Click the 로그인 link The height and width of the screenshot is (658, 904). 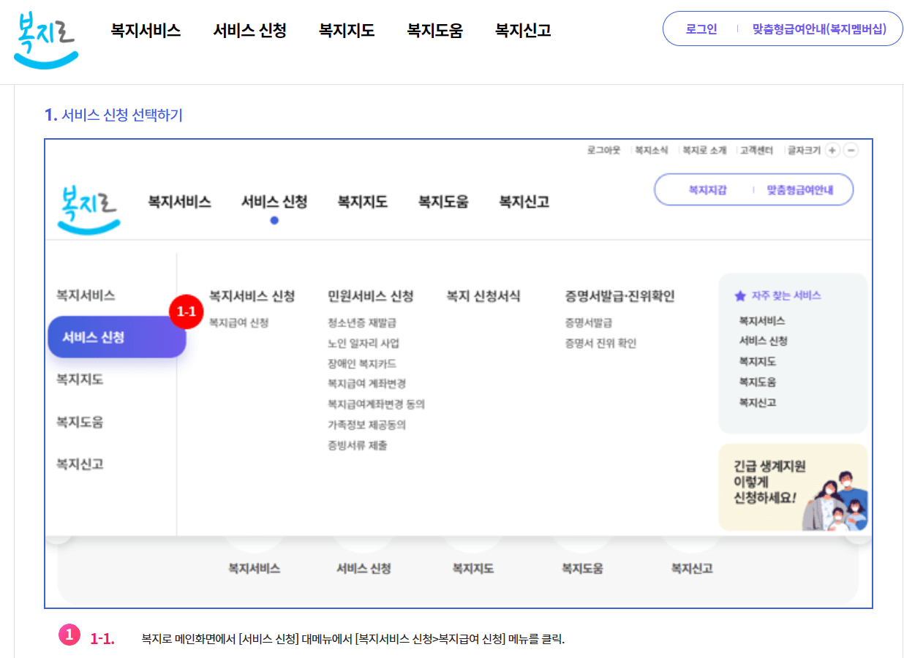701,29
